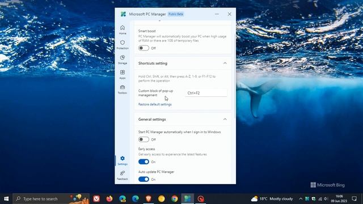The width and height of the screenshot is (363, 204).
Task: Click the volume icon in system tray
Action: click(x=326, y=199)
